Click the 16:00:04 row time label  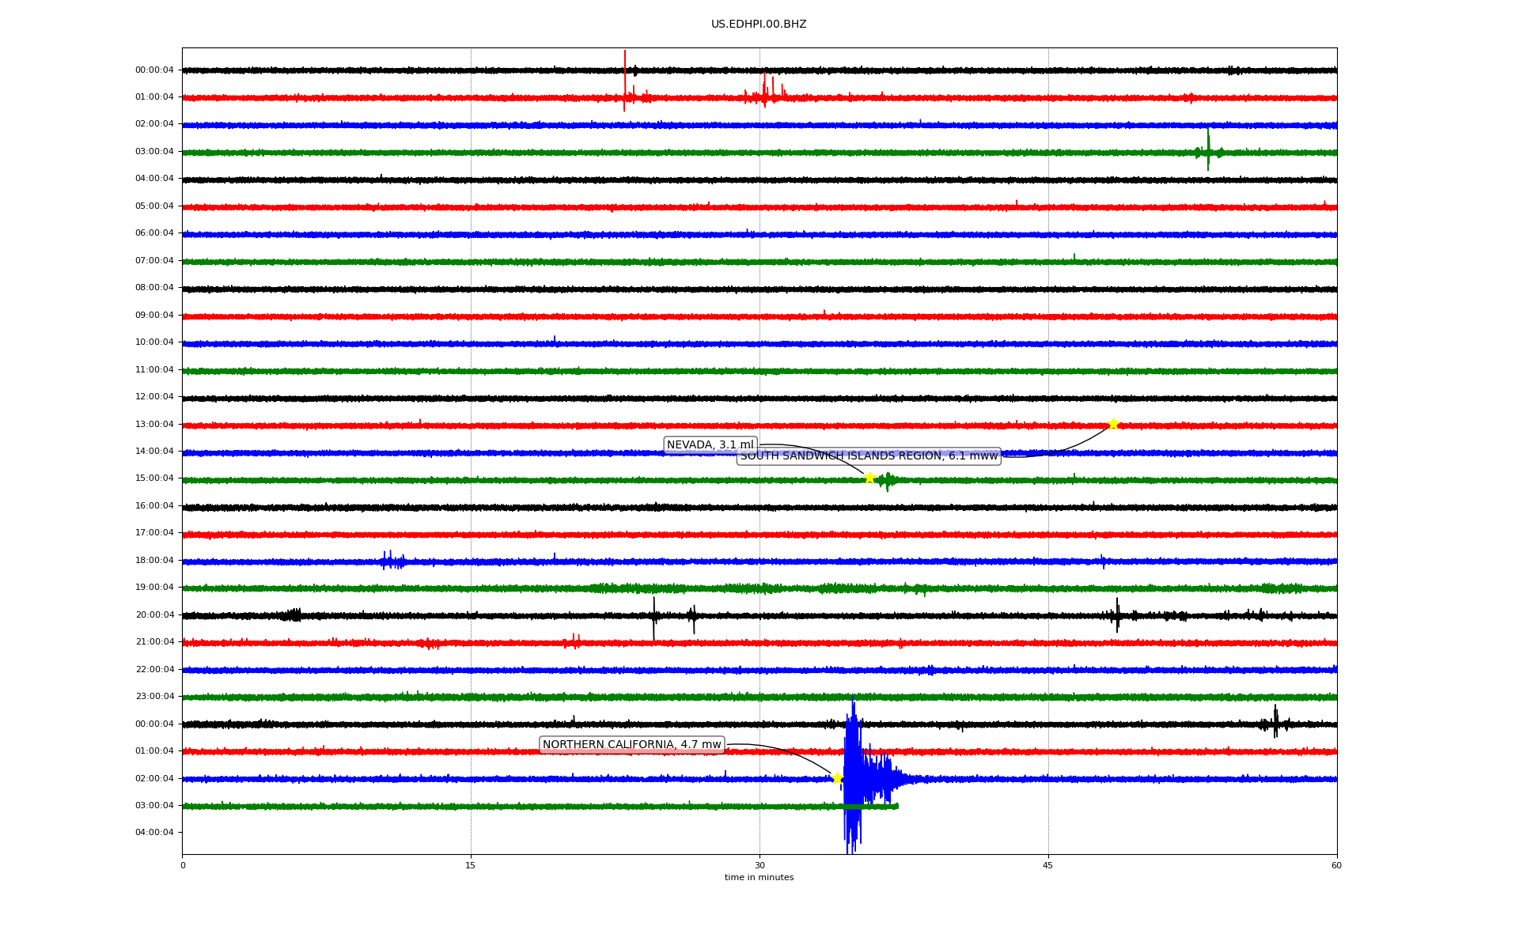coord(154,506)
